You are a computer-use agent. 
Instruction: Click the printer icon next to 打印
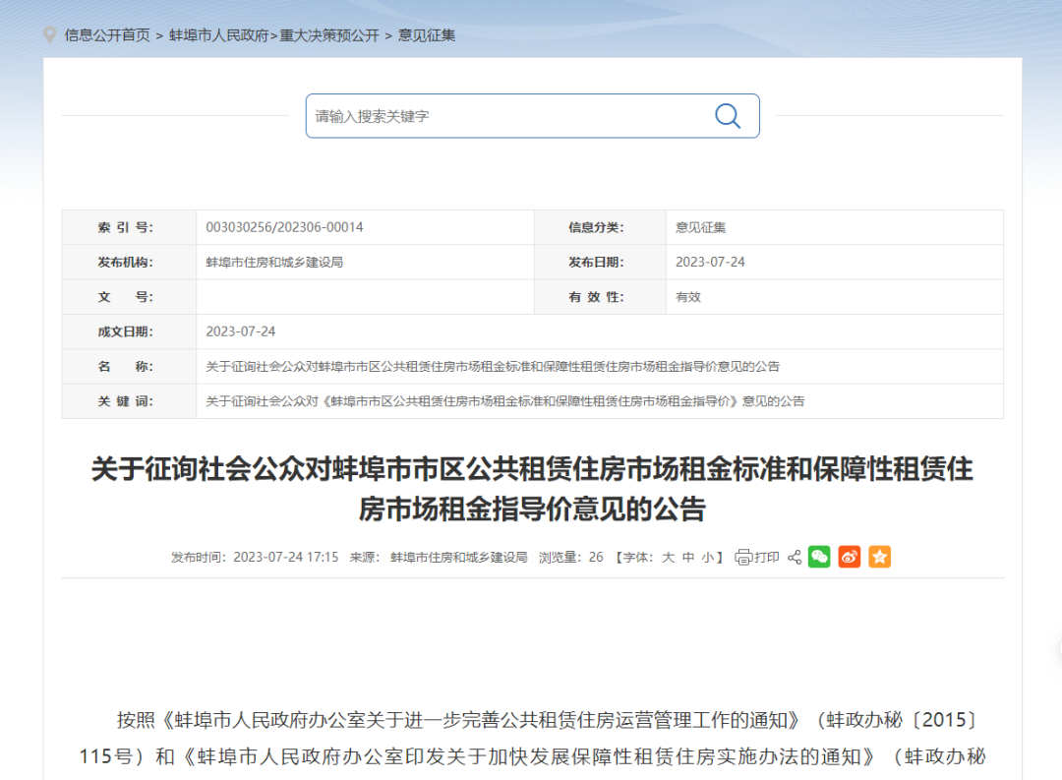click(x=743, y=557)
